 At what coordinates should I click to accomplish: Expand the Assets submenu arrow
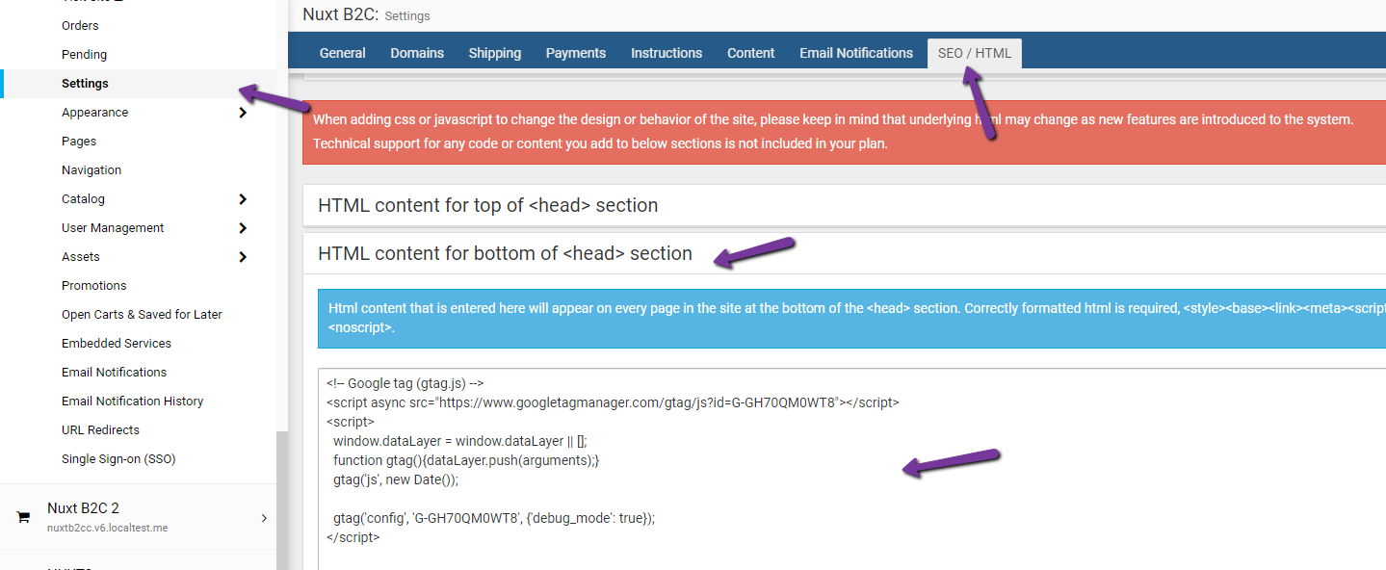click(243, 257)
